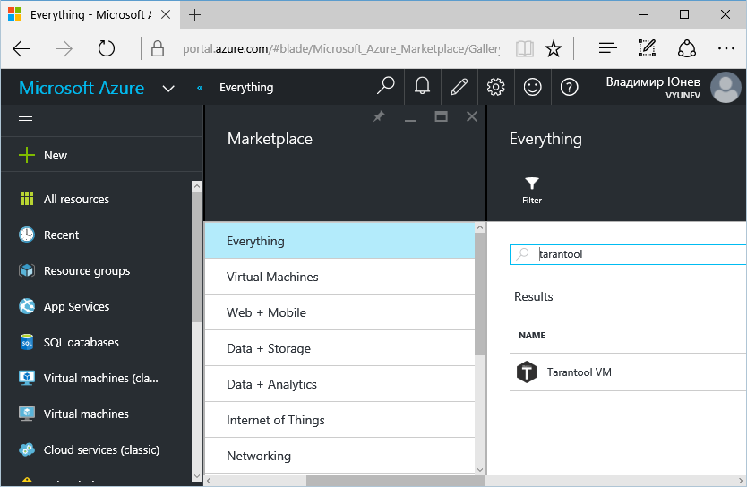Open Tarantool VM search result
Viewport: 747px width, 487px height.
tap(579, 372)
